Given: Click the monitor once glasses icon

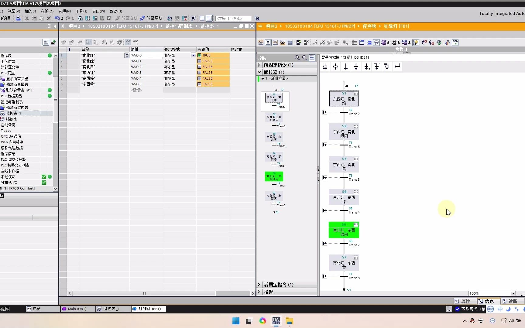Looking at the screenshot, I should 136,42.
